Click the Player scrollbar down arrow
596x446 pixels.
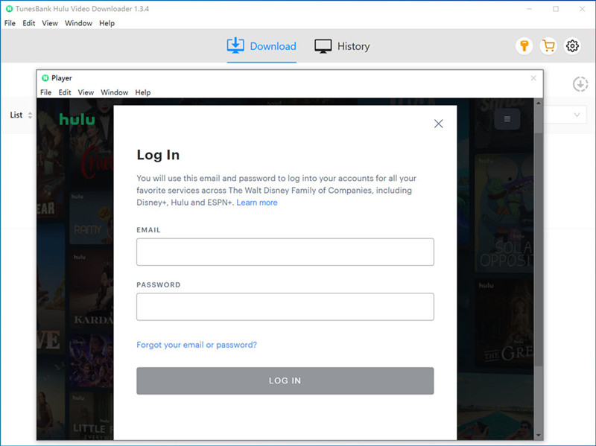click(x=538, y=436)
